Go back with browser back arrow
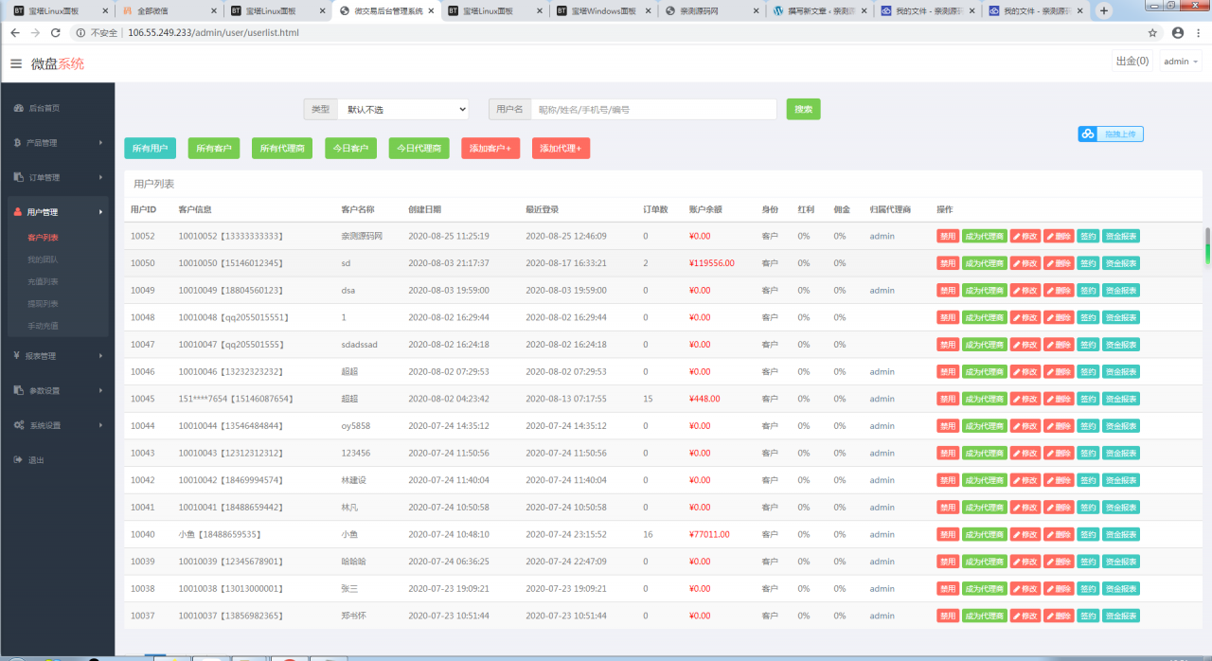1212x661 pixels. pyautogui.click(x=15, y=32)
